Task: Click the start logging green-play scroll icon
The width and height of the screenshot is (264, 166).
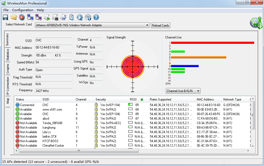Action: tap(47, 17)
